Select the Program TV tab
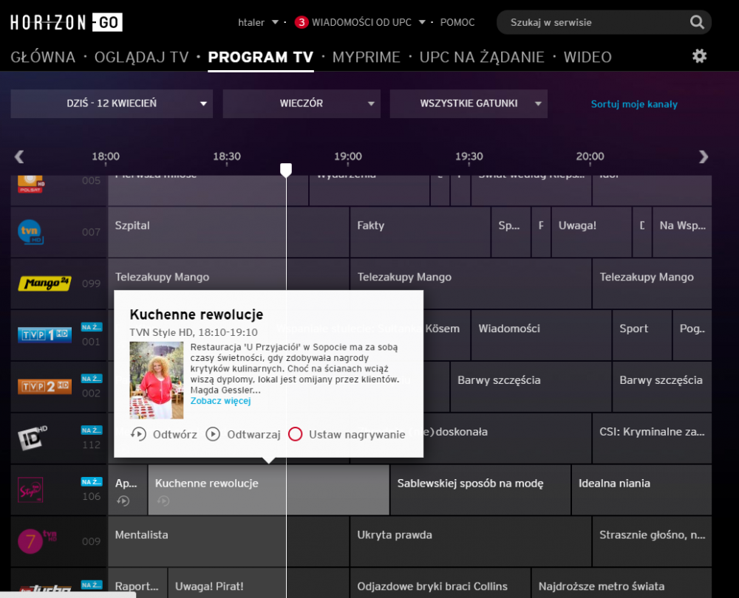 pyautogui.click(x=261, y=57)
